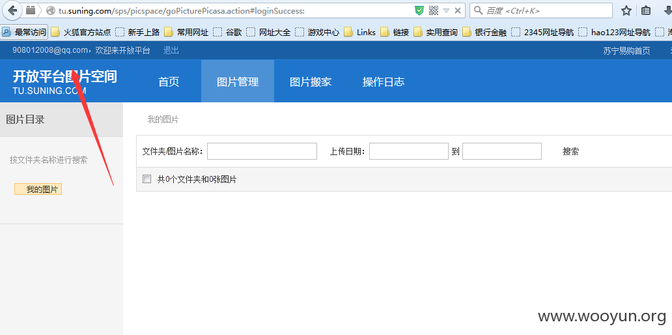Open the 火狐官方站点 bookmark folder
672x335 pixels.
(x=81, y=32)
